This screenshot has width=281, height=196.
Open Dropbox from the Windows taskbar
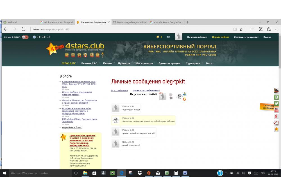coord(140,173)
